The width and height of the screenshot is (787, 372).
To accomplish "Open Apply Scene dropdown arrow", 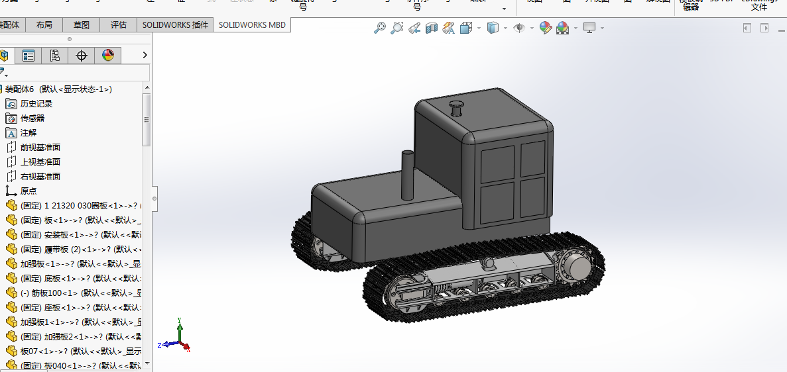I will (575, 28).
